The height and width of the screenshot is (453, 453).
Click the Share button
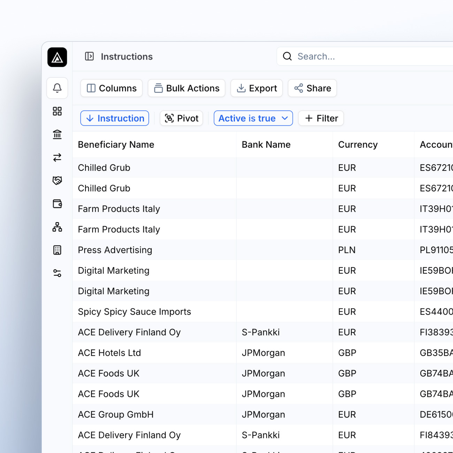[312, 88]
